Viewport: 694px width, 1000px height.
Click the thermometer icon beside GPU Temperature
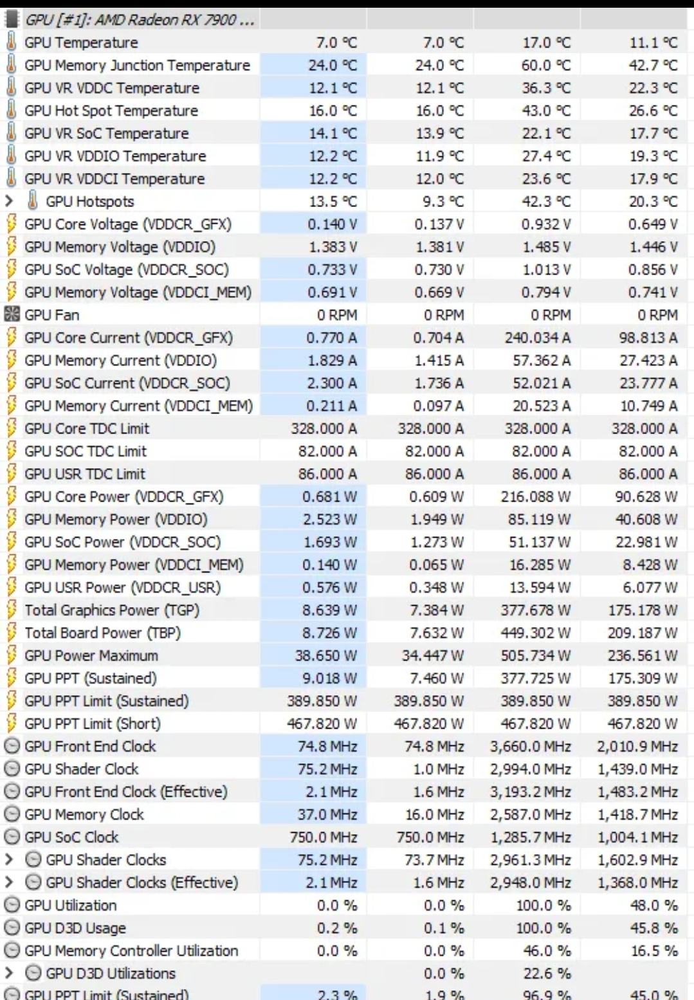(11, 42)
